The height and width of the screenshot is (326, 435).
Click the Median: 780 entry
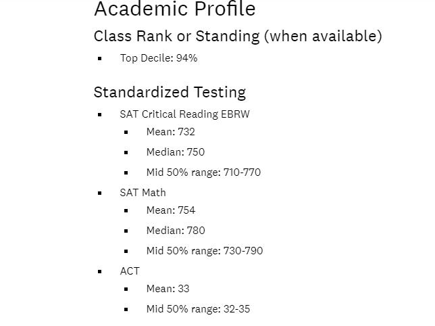point(176,231)
